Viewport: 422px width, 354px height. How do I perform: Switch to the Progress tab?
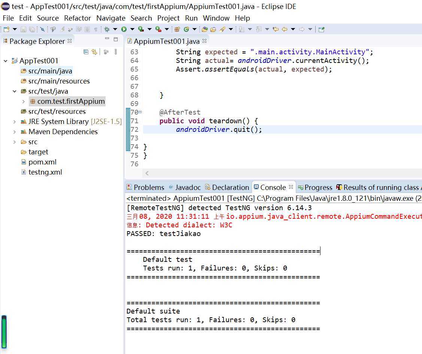click(315, 187)
